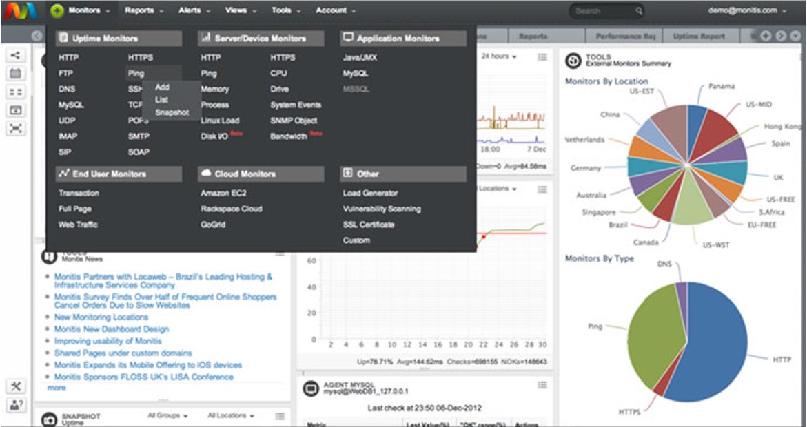The height and width of the screenshot is (427, 807).
Task: Open the 24 hours time range dropdown
Action: [499, 56]
